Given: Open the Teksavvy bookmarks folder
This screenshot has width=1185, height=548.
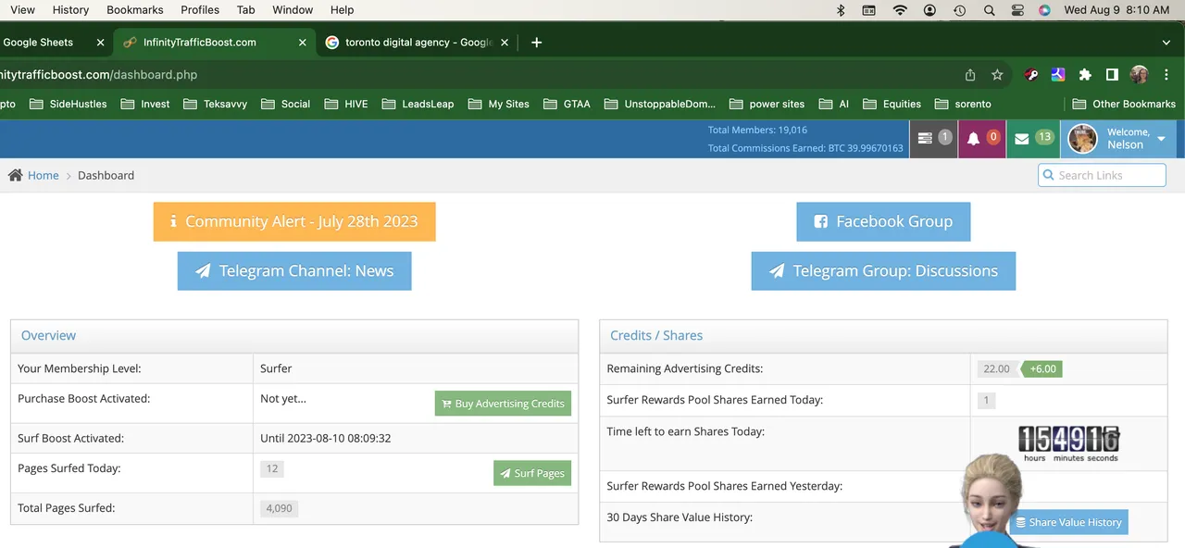Looking at the screenshot, I should tap(215, 104).
